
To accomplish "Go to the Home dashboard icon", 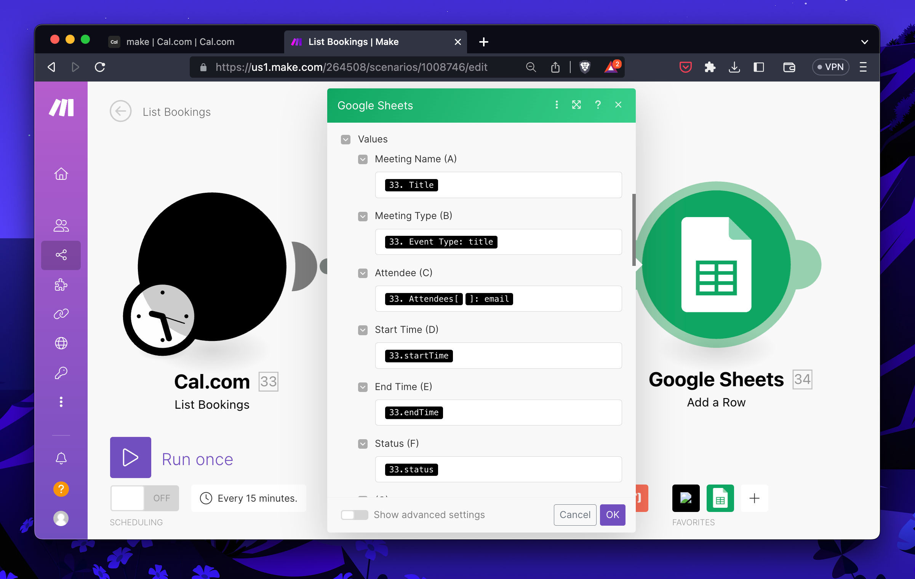I will (x=61, y=174).
